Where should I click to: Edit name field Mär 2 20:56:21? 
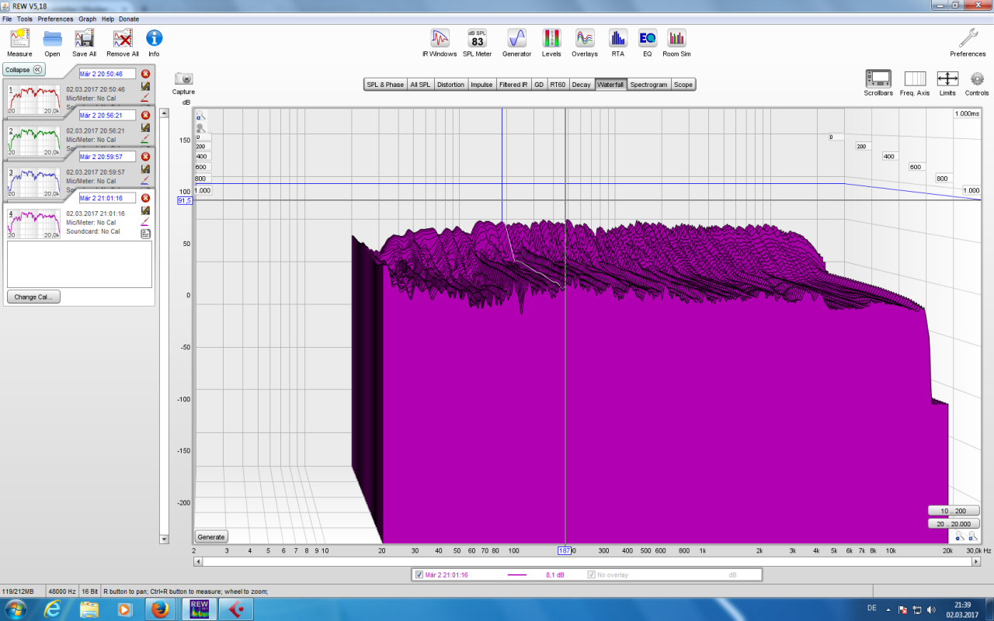107,115
